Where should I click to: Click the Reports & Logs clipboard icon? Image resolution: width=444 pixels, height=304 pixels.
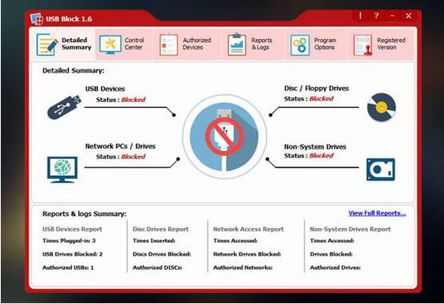point(237,44)
